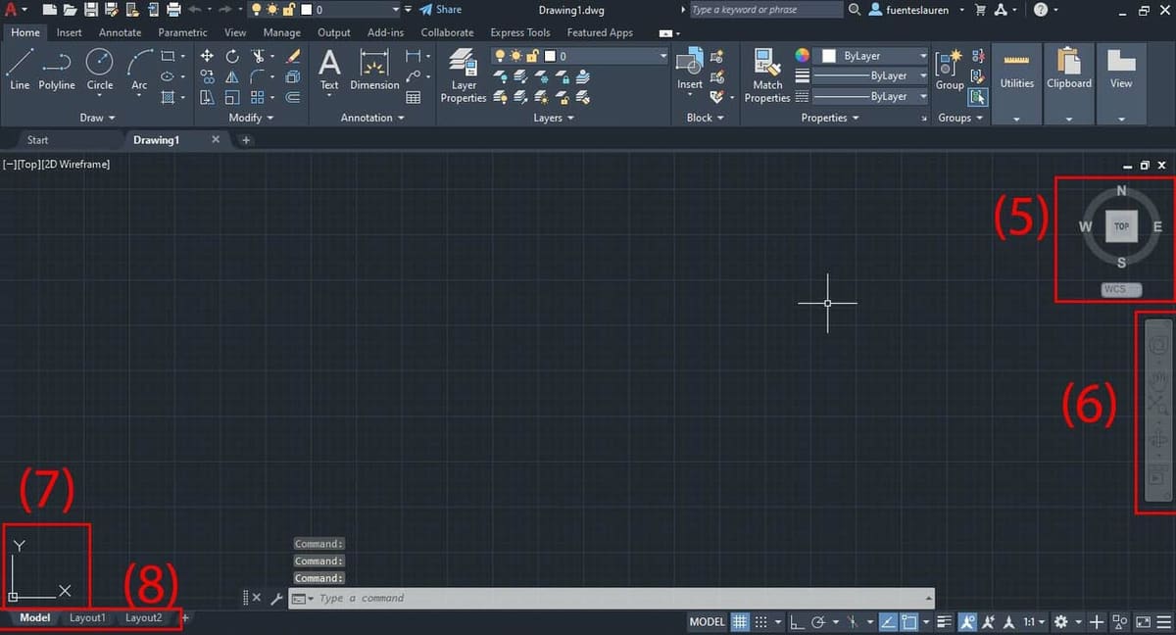Expand the Layers panel dropdown
This screenshot has height=635, width=1176.
[554, 118]
